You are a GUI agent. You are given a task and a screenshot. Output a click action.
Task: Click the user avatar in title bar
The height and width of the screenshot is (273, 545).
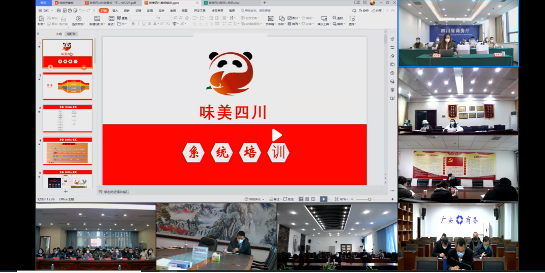372,3
